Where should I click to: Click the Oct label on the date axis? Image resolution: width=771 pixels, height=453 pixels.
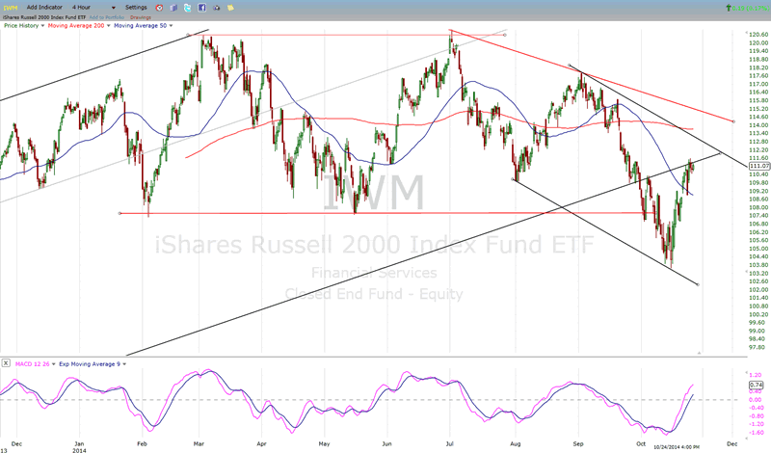[x=641, y=443]
